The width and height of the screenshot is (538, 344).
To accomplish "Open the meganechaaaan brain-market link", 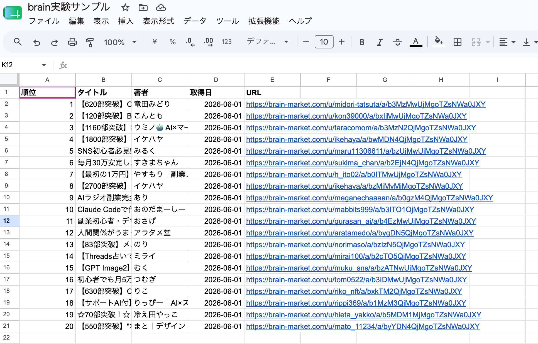I will 370,198.
